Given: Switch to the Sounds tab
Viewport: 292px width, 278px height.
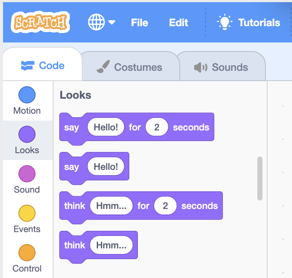Looking at the screenshot, I should coord(221,66).
